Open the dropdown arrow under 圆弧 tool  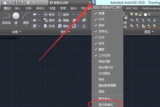[26, 26]
